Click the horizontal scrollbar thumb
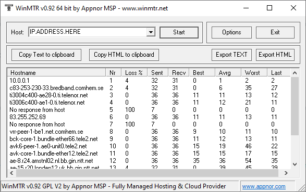Image resolution: width=306 pixels, height=192 pixels. pyautogui.click(x=147, y=173)
